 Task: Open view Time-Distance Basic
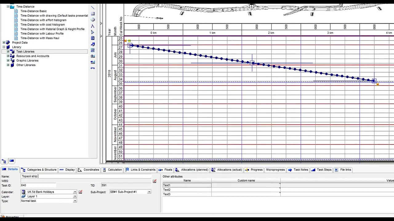[x=34, y=11]
